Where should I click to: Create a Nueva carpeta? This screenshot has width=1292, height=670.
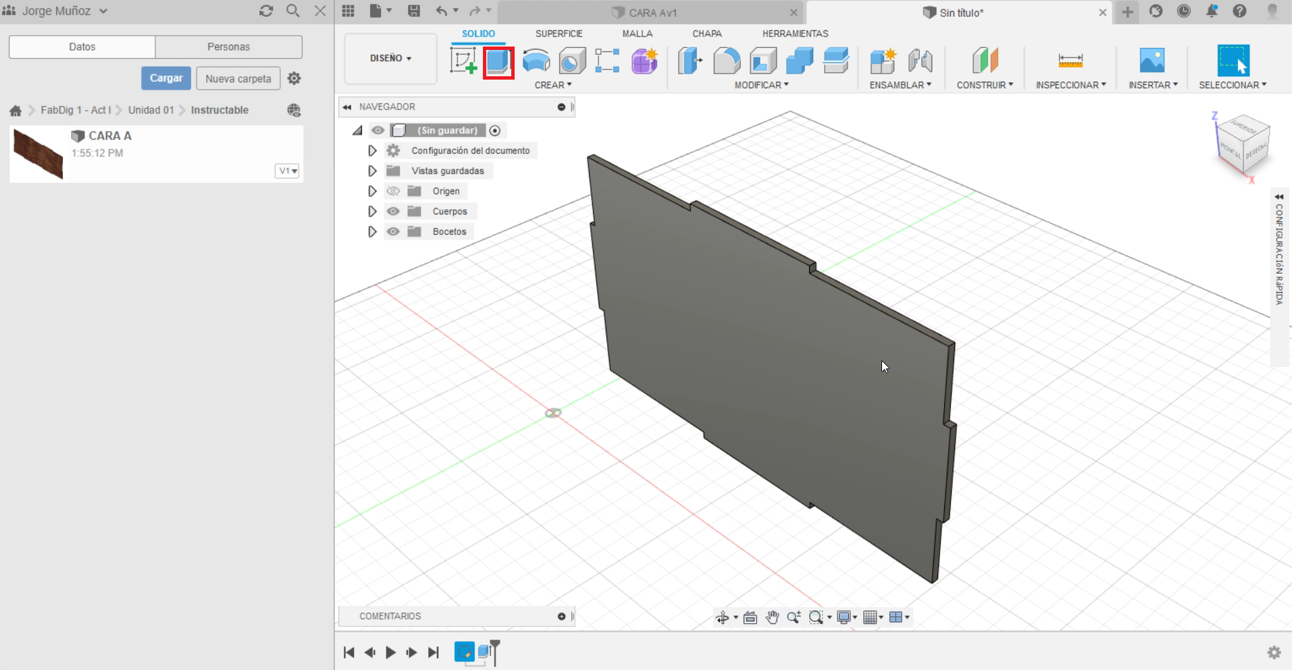(238, 78)
